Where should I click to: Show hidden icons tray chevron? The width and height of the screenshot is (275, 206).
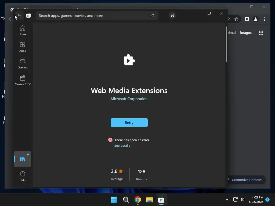coord(227,200)
